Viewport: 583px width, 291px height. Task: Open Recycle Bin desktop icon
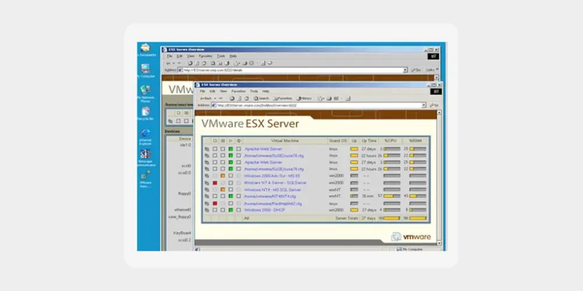coord(145,111)
